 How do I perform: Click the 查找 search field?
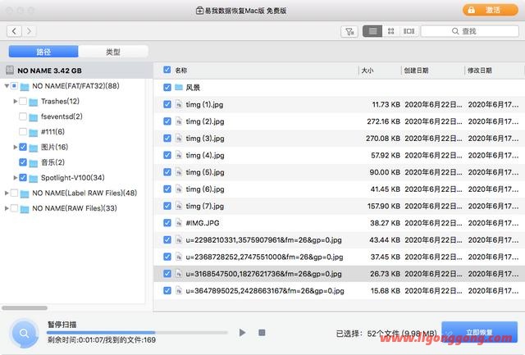click(x=470, y=31)
